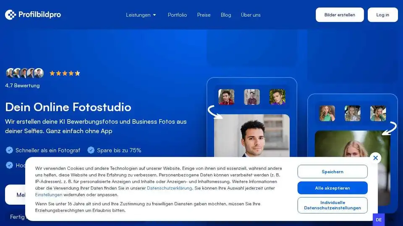Open the Preise menu item
Viewport: 403px width, 226px height.
point(204,15)
